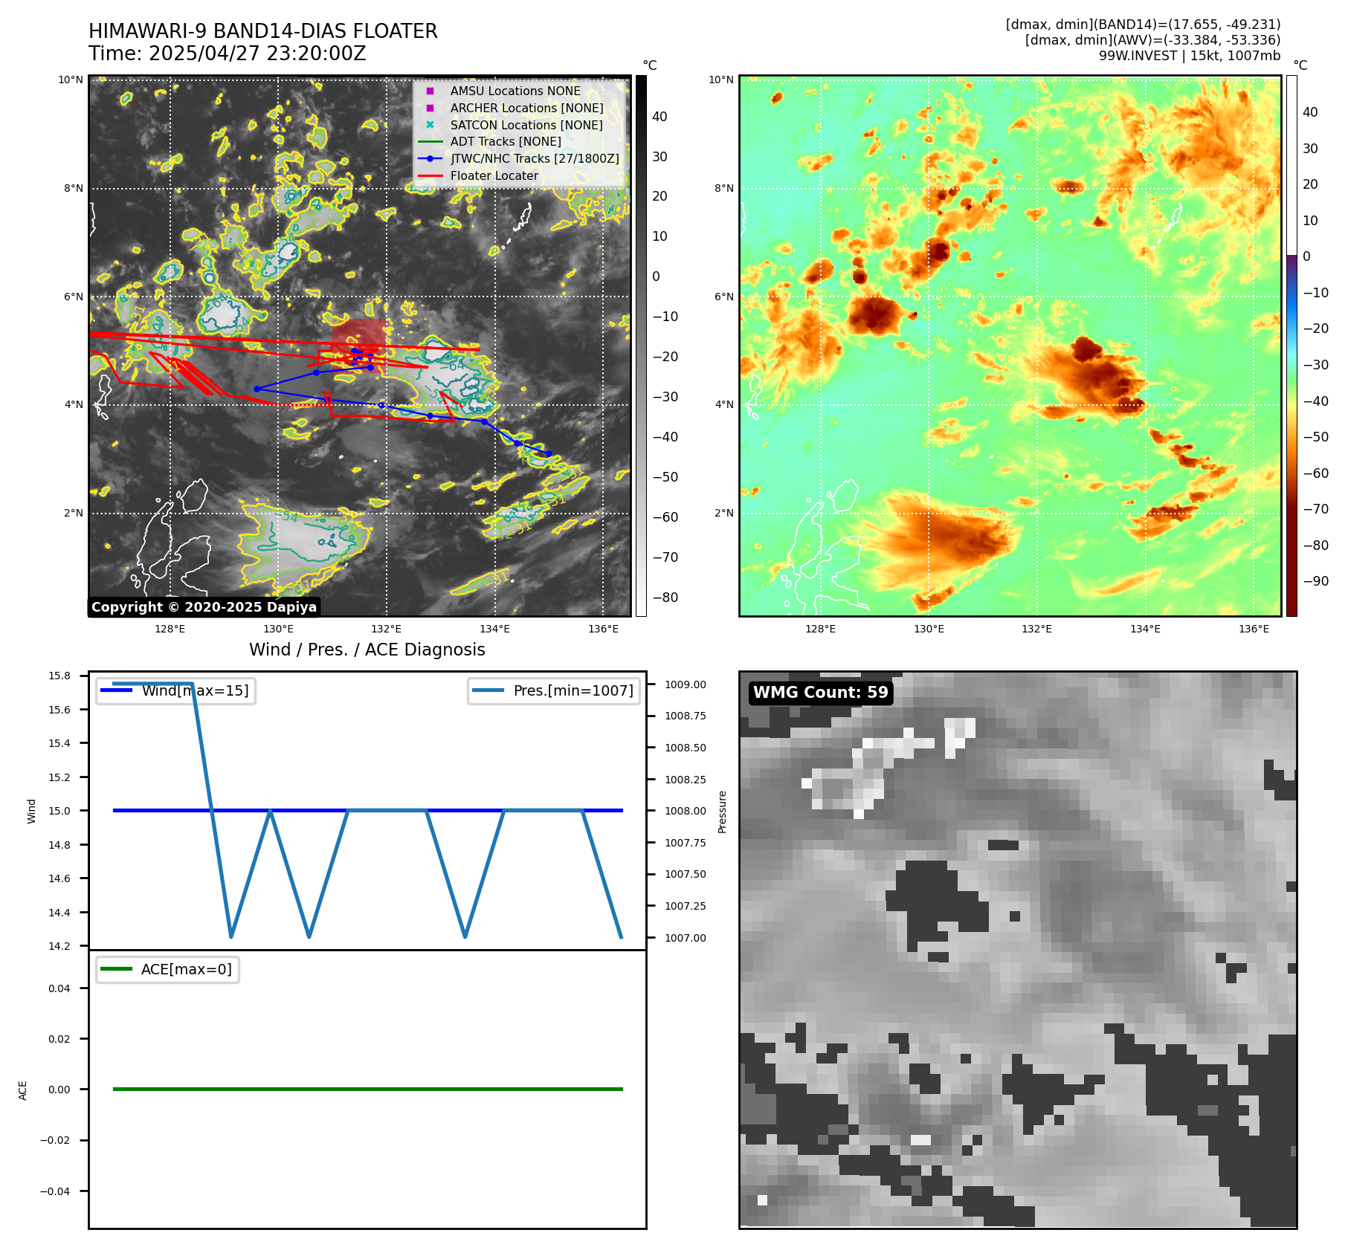Click the ADT Tracks [NONE] legend entry

[491, 141]
